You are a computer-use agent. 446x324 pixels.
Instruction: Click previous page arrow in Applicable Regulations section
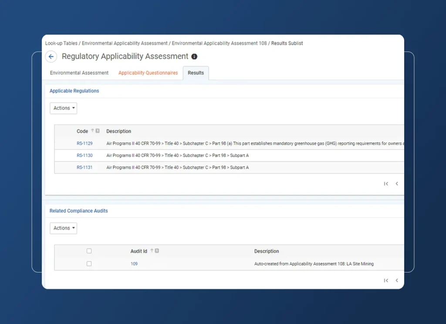(397, 184)
